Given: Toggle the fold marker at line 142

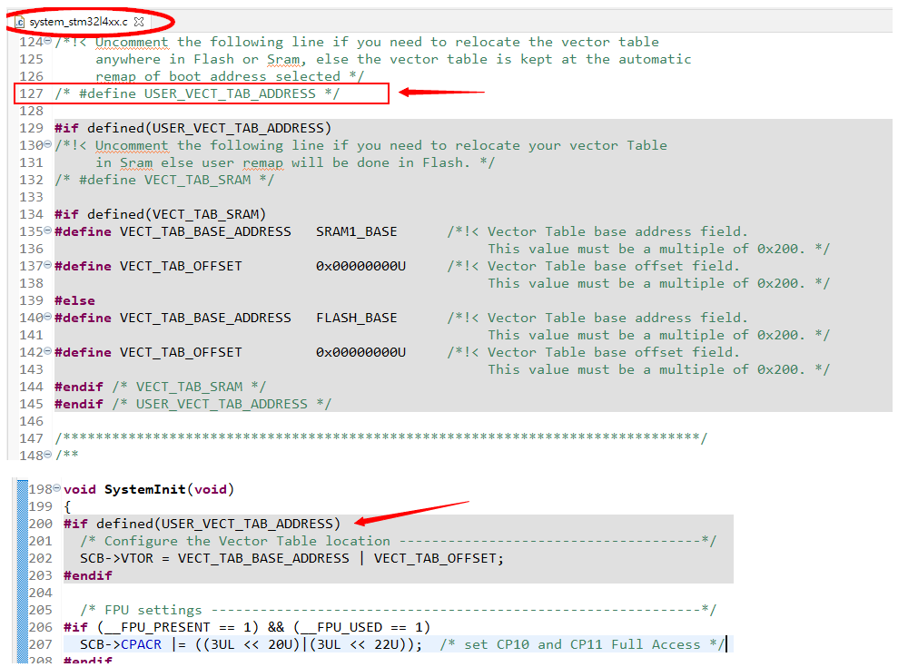Looking at the screenshot, I should pyautogui.click(x=48, y=351).
